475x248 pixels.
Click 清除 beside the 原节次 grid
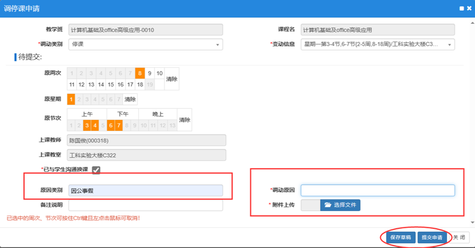click(184, 120)
